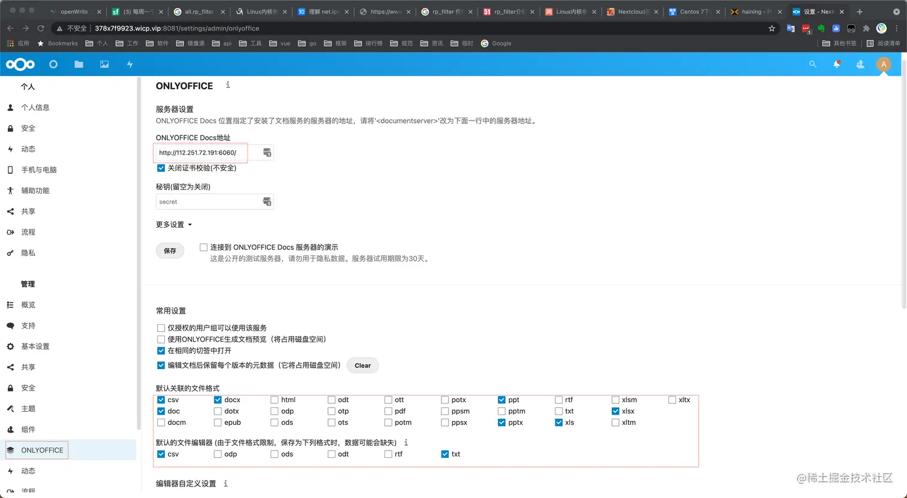Enable 连接到 ONLYOFFICE Docs 服务器的演示 checkbox

[204, 248]
